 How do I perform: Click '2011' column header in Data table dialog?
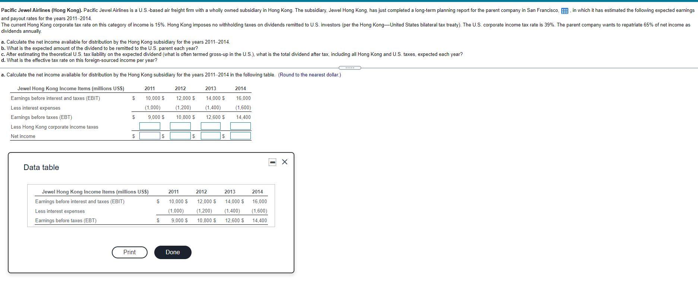173,192
